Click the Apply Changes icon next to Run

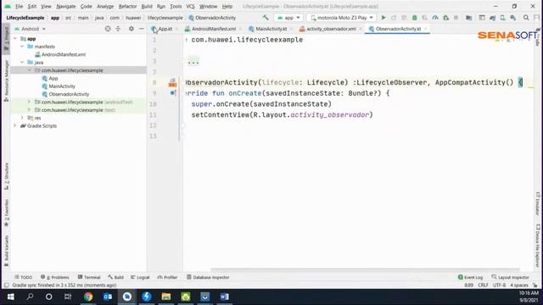[x=394, y=18]
